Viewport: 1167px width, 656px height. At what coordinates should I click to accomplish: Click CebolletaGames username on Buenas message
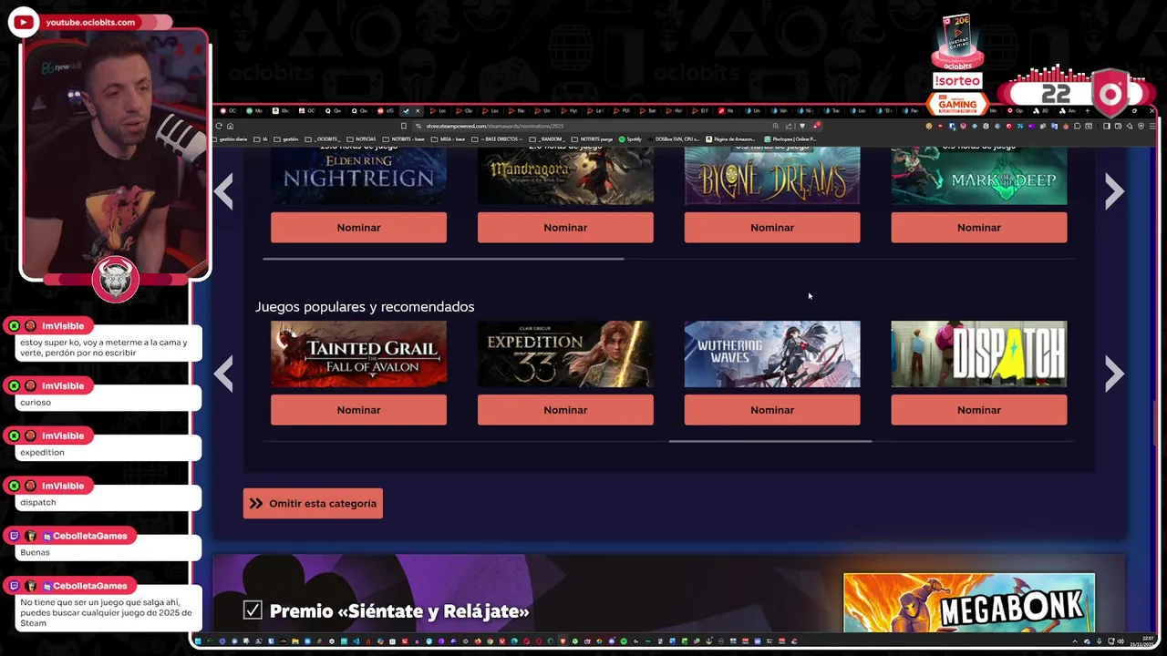click(x=89, y=536)
